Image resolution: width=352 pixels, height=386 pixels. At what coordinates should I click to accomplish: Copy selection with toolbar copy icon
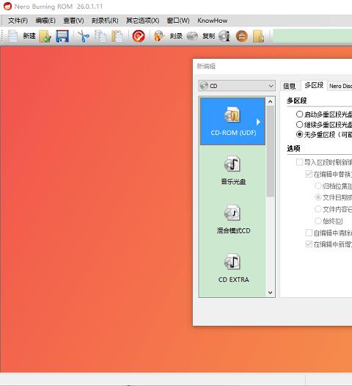[100, 36]
